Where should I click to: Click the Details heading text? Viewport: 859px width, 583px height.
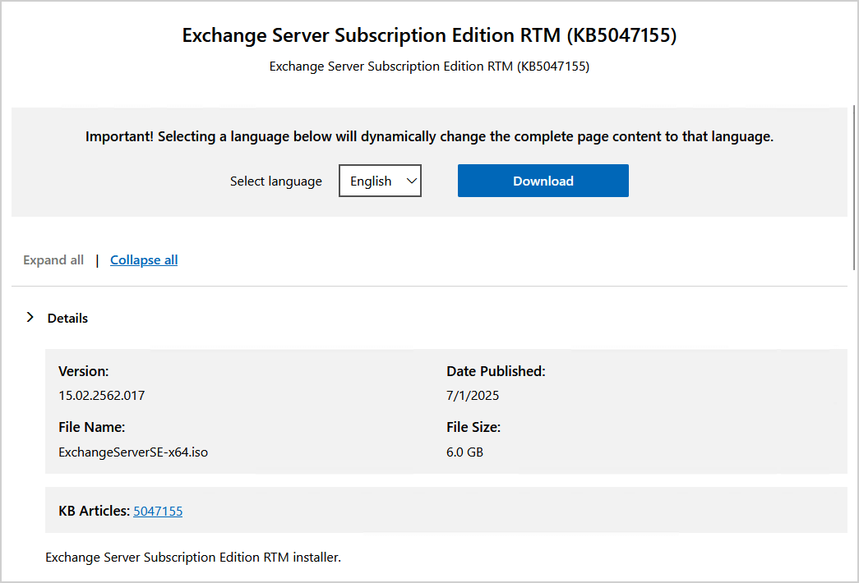(x=67, y=318)
